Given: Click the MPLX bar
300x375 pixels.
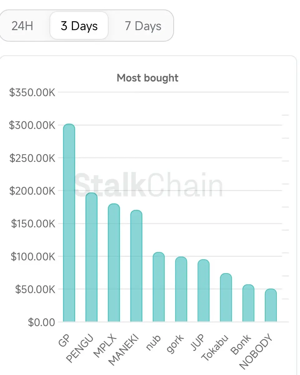Looking at the screenshot, I should click(x=114, y=263).
